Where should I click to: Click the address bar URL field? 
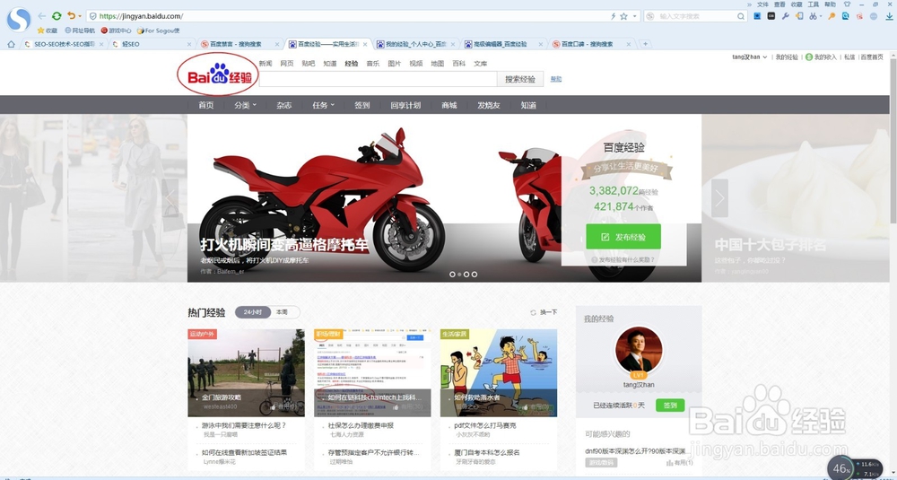[x=349, y=16]
